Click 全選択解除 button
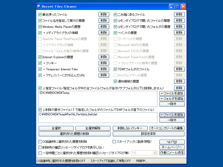The height and width of the screenshot is (167, 223). point(93,128)
